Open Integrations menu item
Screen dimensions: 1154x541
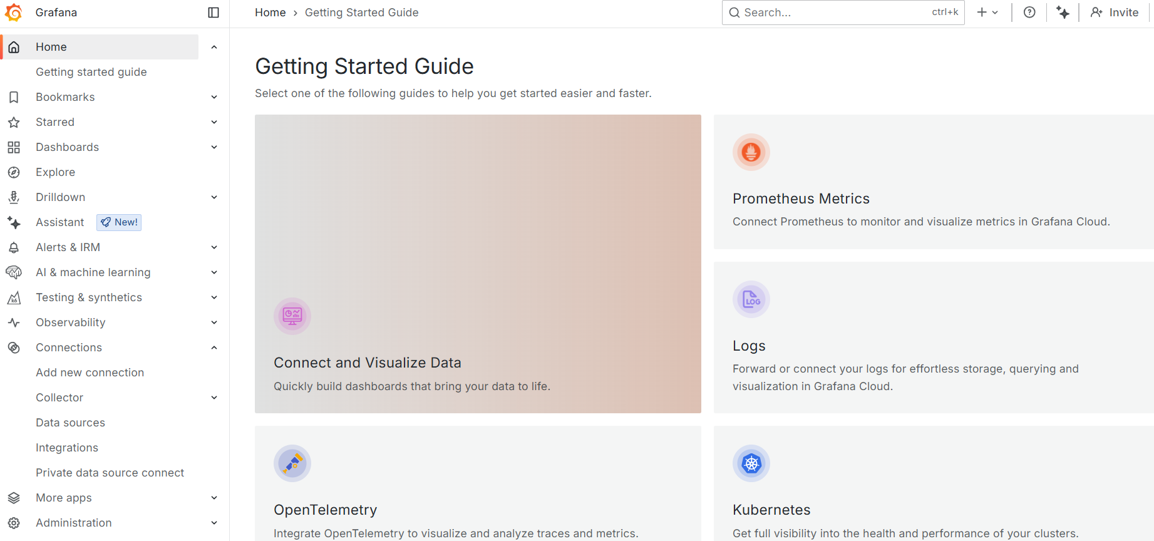pos(67,448)
